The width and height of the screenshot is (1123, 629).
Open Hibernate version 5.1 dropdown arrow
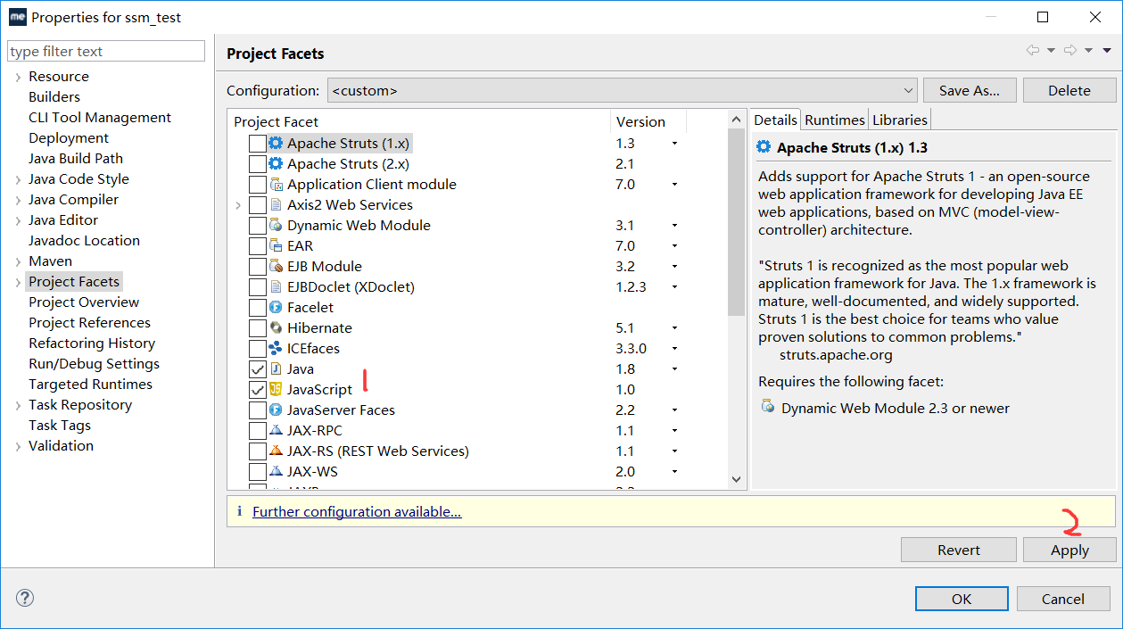coord(674,328)
